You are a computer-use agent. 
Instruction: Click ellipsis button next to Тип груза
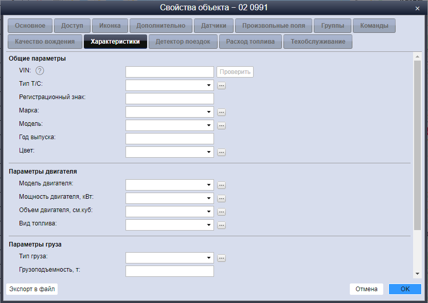point(221,258)
